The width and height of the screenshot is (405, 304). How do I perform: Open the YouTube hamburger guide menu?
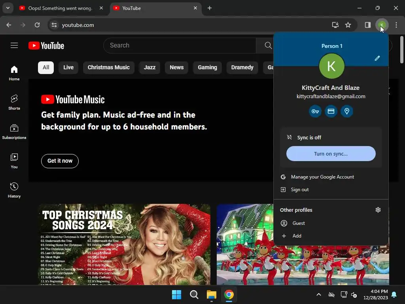point(14,46)
